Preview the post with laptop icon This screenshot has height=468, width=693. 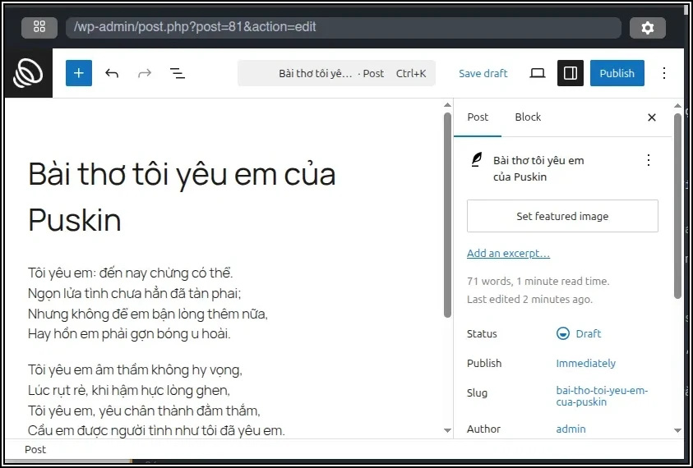coord(538,73)
